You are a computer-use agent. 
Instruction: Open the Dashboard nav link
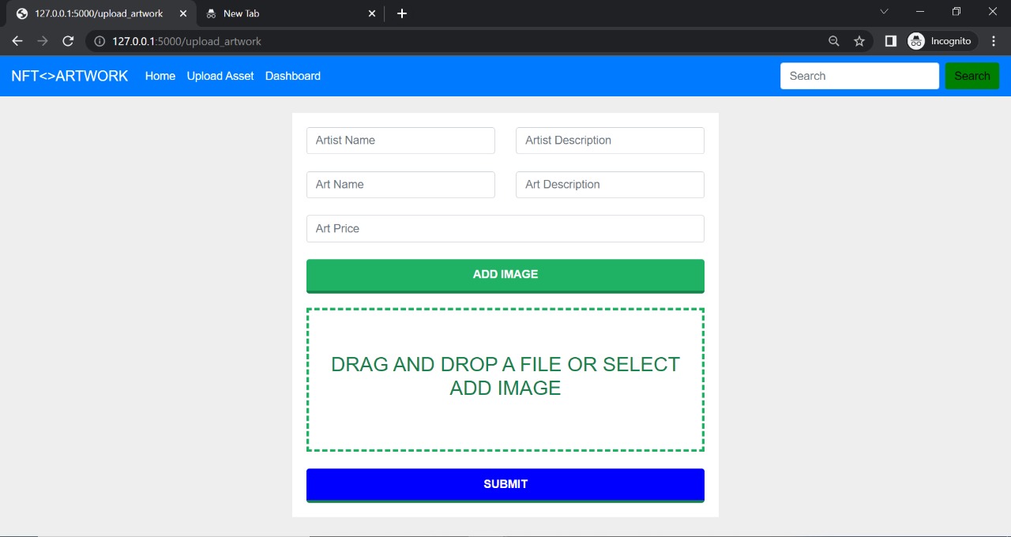tap(293, 76)
